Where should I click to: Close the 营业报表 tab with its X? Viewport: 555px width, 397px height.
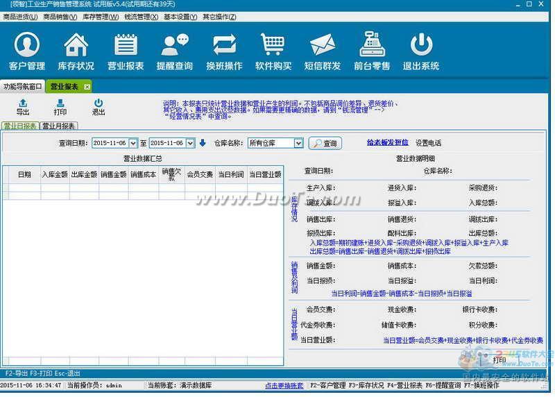click(x=87, y=87)
